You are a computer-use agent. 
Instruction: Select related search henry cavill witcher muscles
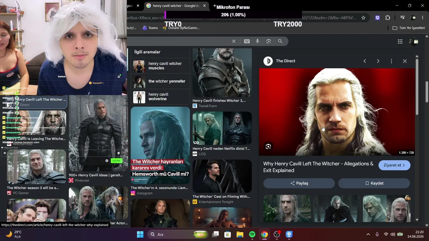[160, 66]
